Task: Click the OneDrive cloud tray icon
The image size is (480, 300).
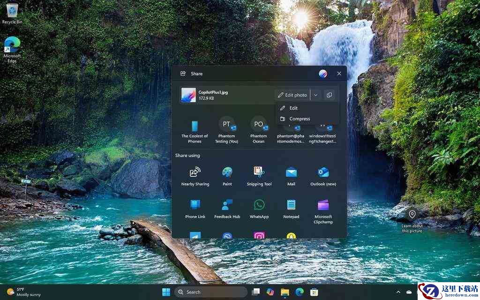Action: (409, 292)
